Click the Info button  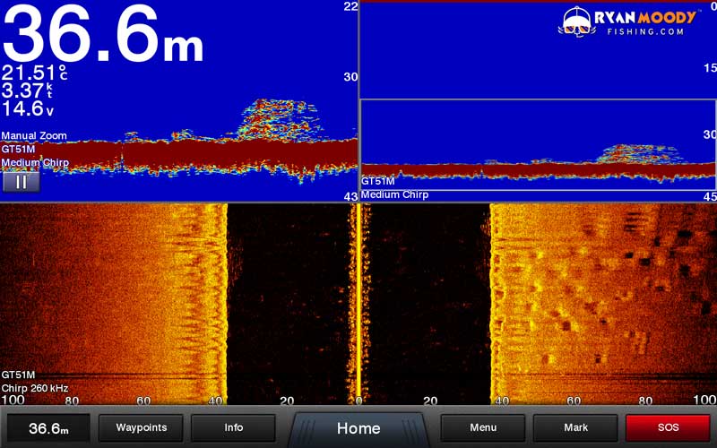click(x=233, y=428)
